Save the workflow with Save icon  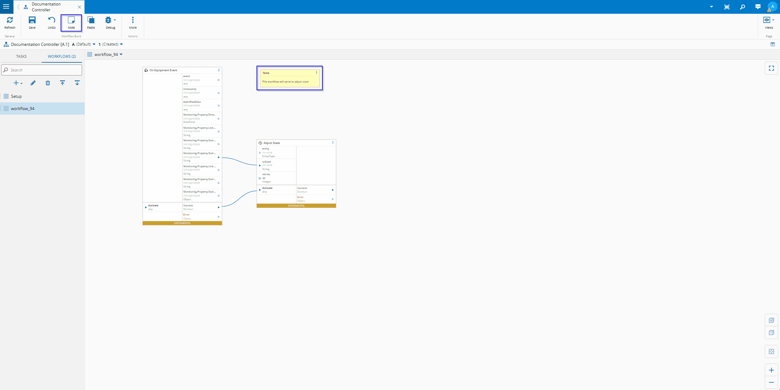[x=32, y=23]
